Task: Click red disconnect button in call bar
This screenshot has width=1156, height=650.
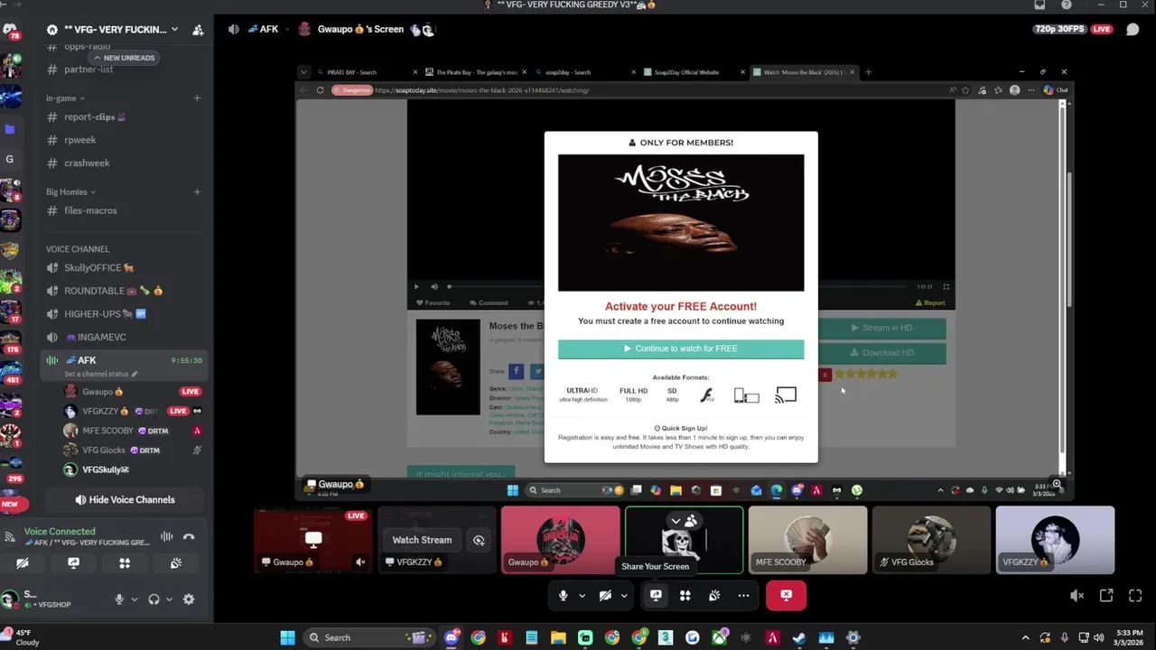Action: 786,595
